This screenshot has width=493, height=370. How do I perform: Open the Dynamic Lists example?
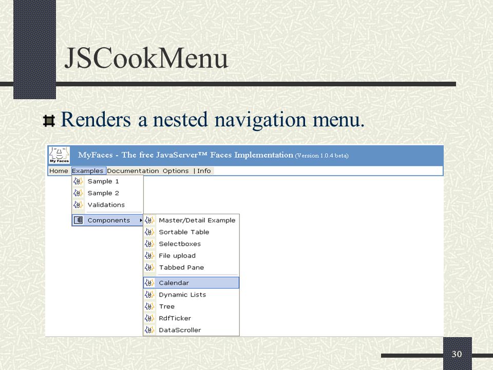(191, 294)
